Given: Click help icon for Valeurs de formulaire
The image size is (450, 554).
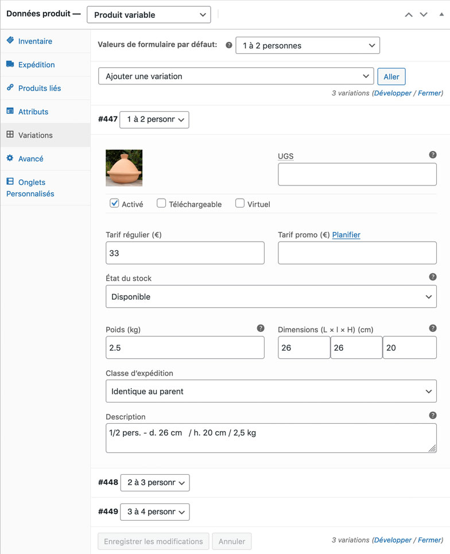Looking at the screenshot, I should [229, 45].
